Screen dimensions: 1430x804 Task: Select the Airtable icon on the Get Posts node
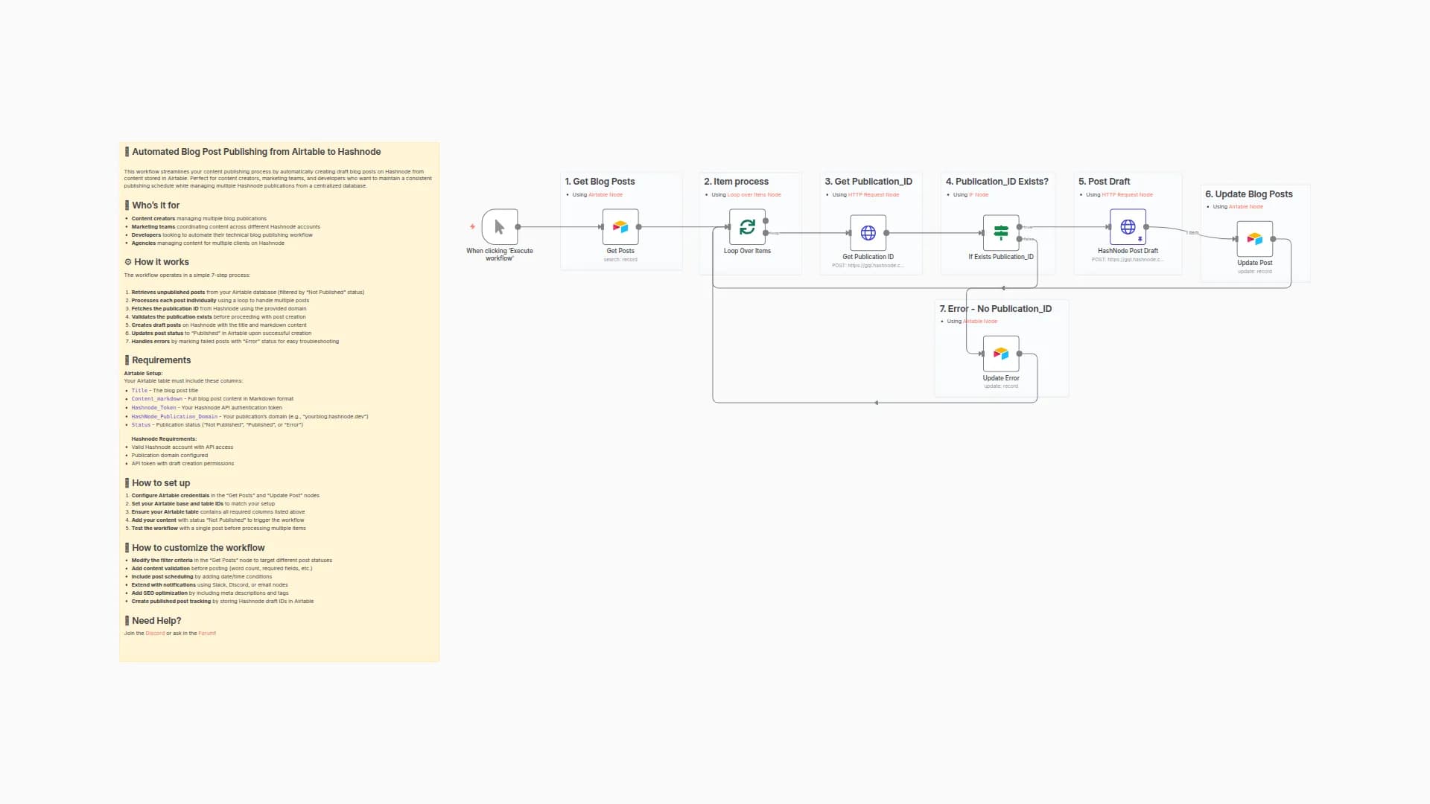620,228
